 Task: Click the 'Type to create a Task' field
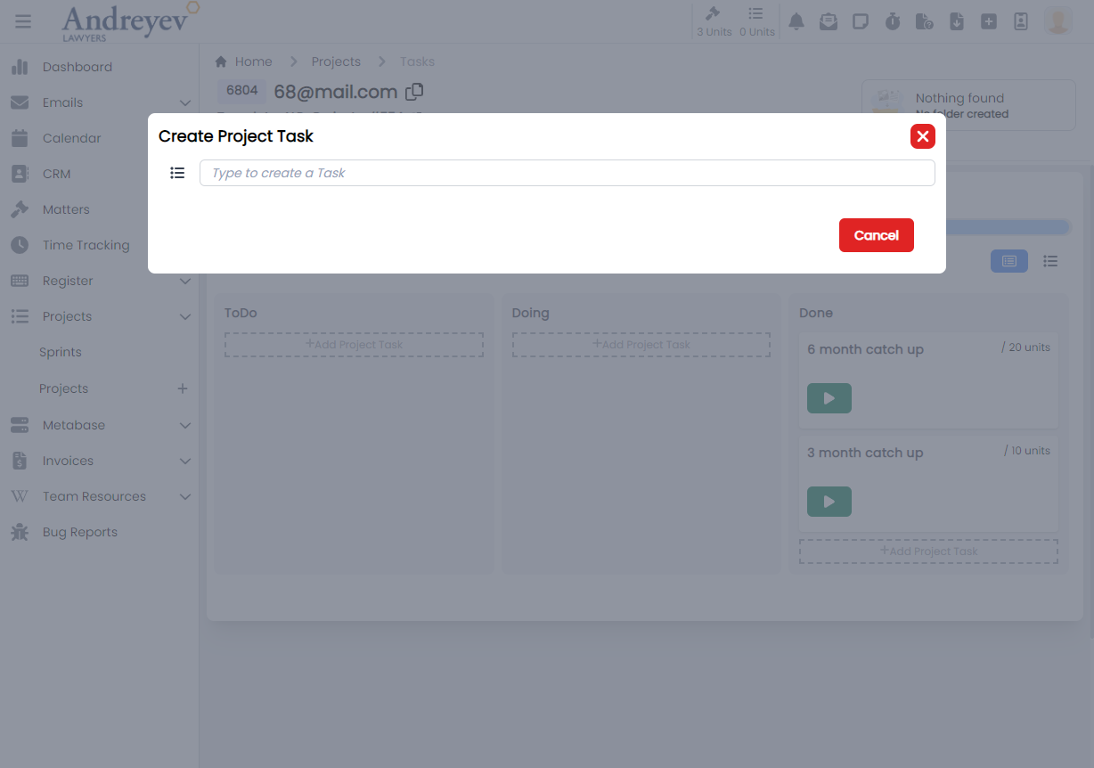(567, 173)
